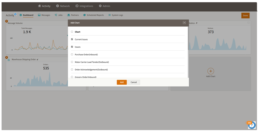
Task: Remove the Message Volume chart
Action: pos(6,21)
